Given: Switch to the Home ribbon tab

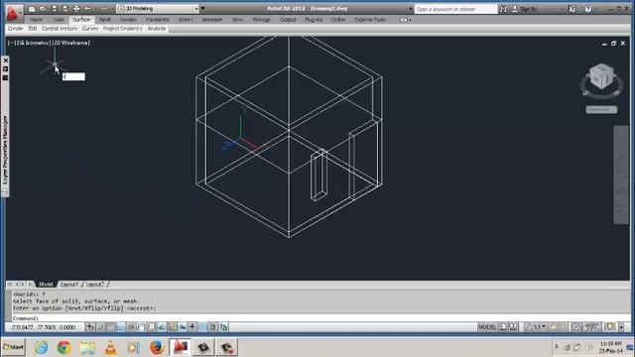Looking at the screenshot, I should 36,20.
